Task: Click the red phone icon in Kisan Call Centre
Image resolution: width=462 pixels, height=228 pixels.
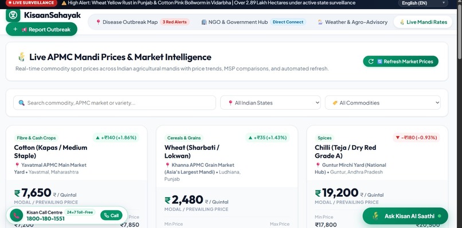Action: 16,215
